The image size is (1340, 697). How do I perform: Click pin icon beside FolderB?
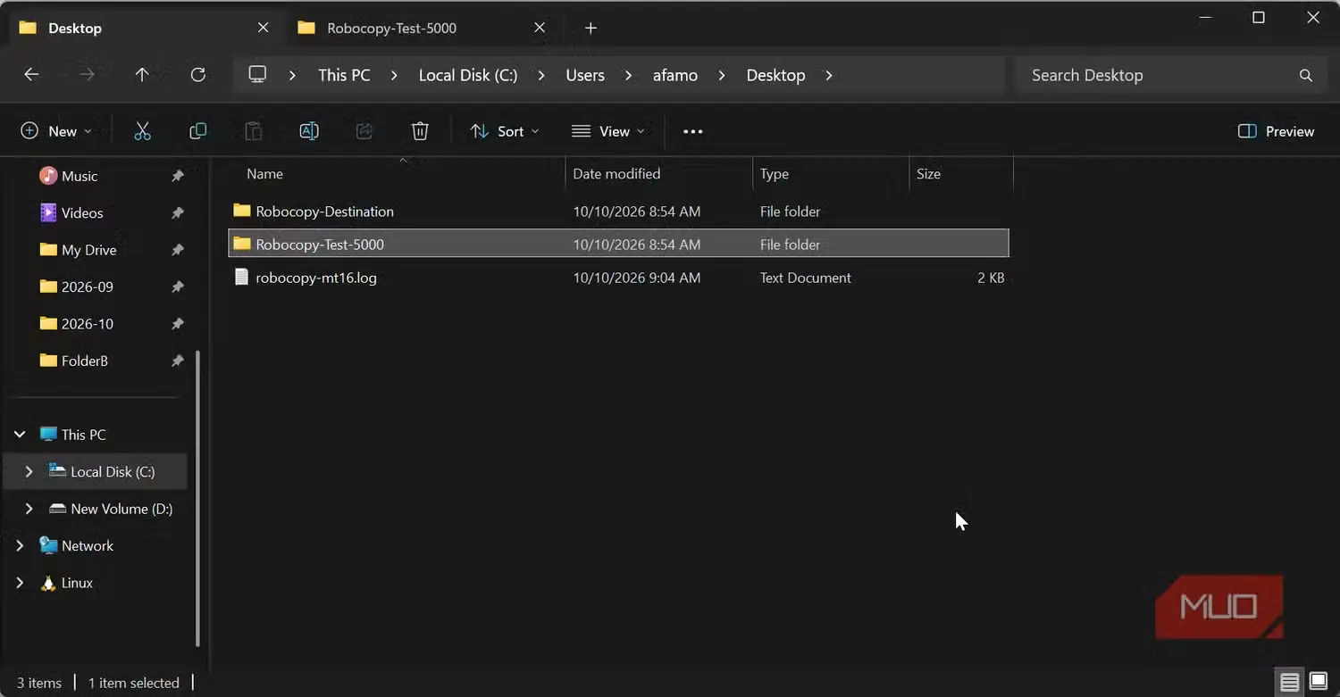coord(177,361)
